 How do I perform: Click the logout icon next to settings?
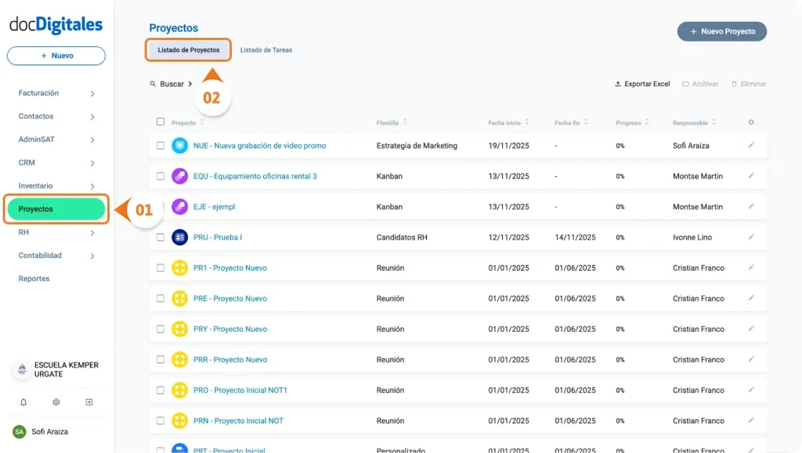click(89, 401)
